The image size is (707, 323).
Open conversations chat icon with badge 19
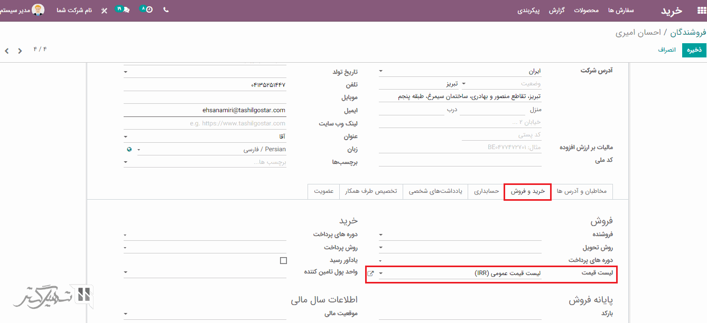tap(125, 10)
